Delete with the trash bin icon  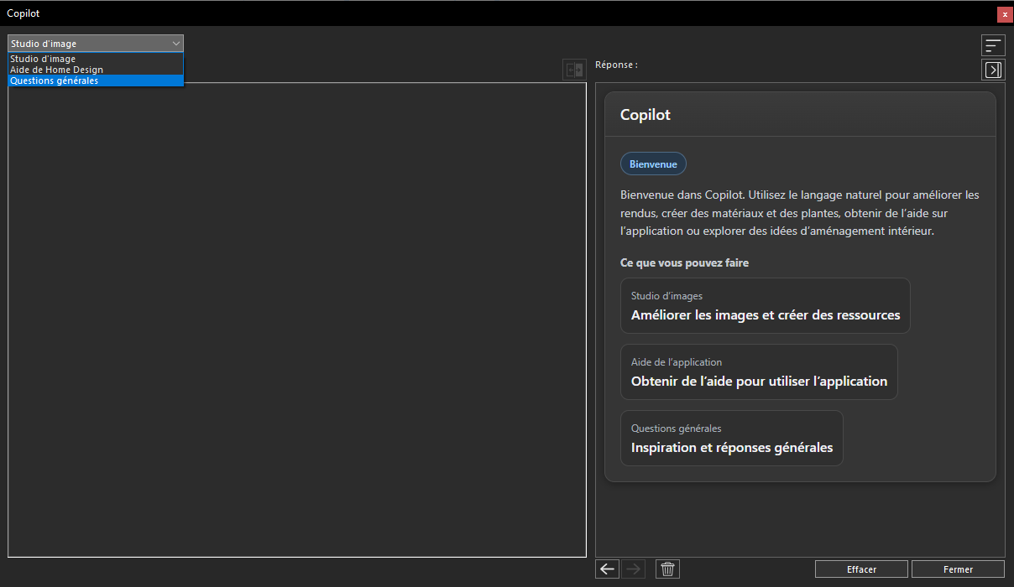(x=668, y=569)
